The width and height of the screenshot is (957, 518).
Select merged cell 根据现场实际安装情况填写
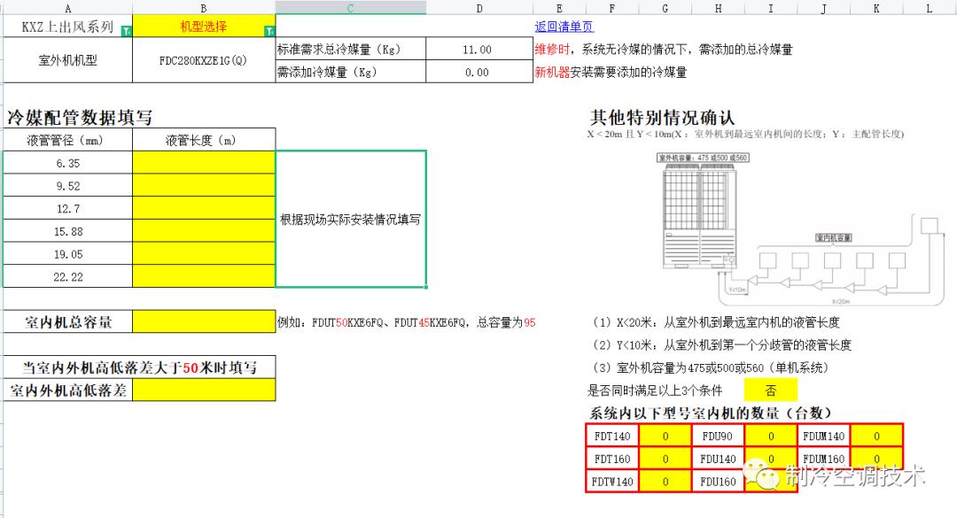(x=351, y=219)
